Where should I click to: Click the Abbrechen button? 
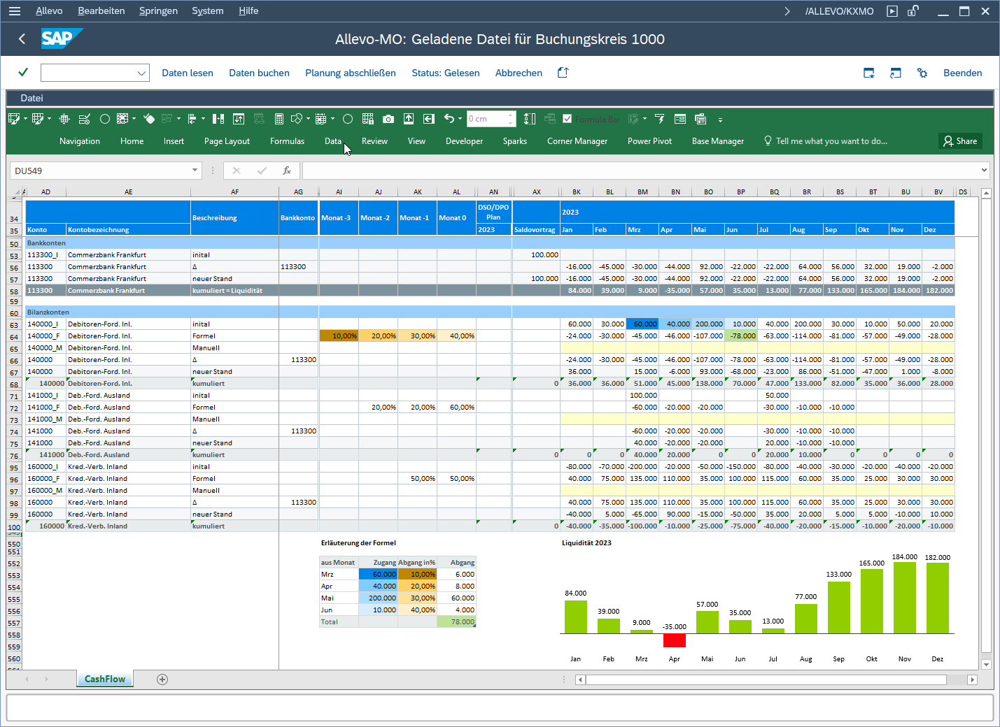519,73
